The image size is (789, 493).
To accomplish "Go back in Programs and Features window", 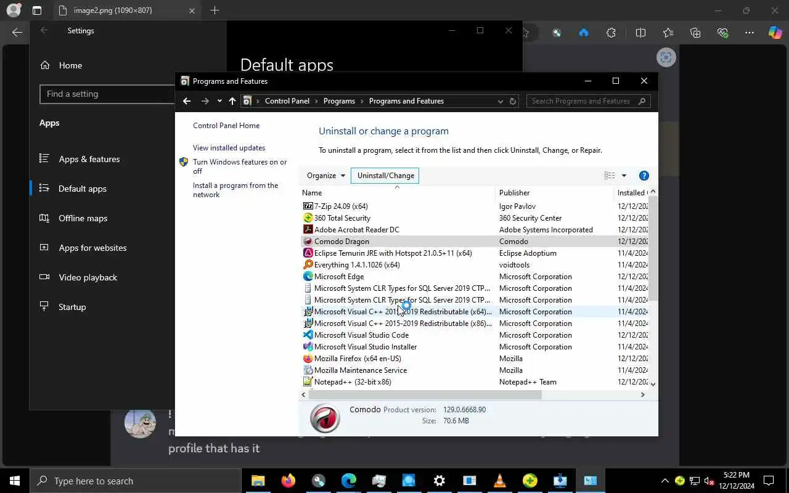I will pyautogui.click(x=187, y=101).
